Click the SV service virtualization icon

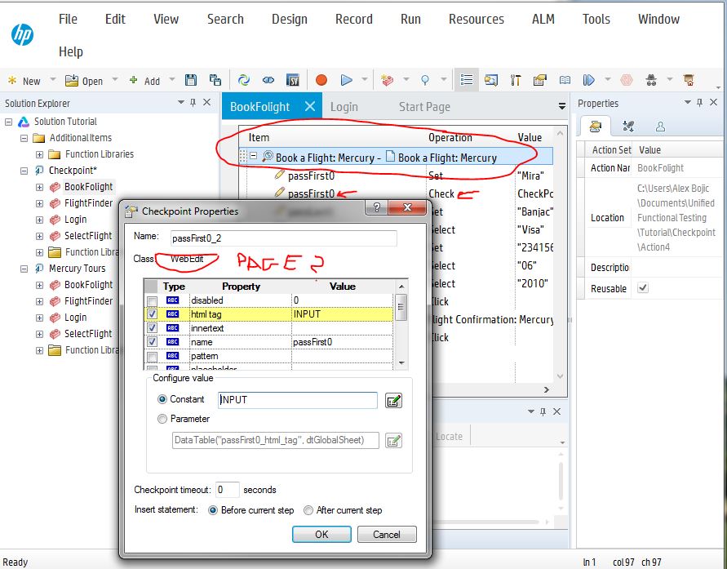(x=293, y=80)
